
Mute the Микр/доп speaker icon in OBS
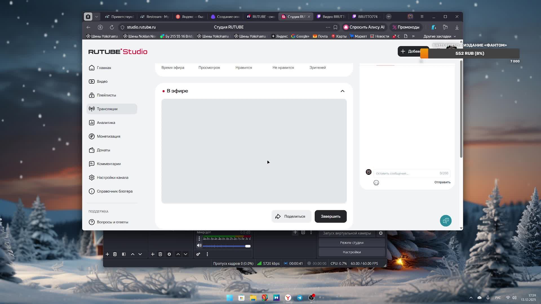click(199, 246)
